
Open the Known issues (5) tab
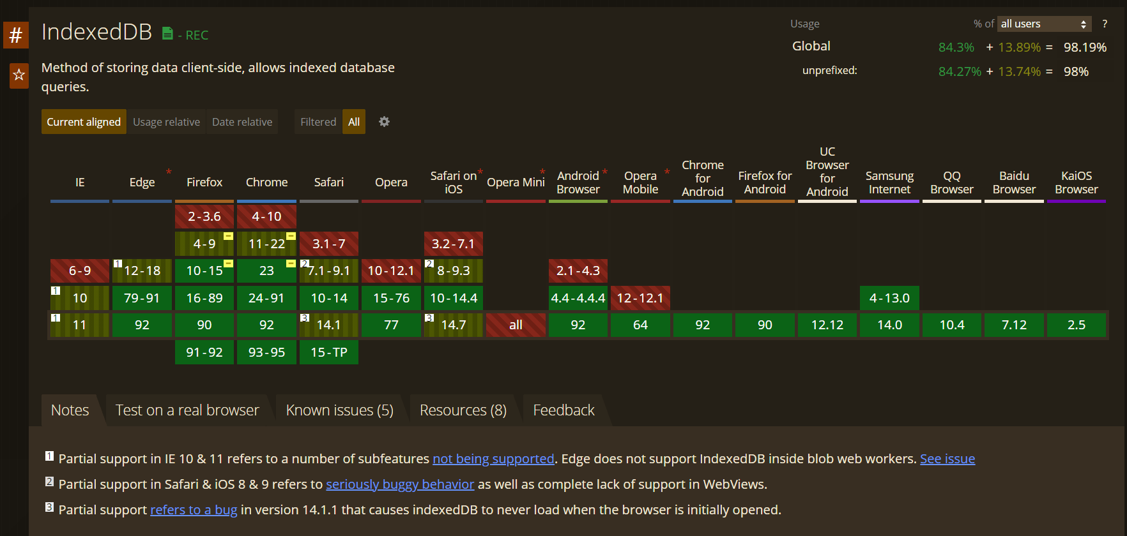[340, 410]
